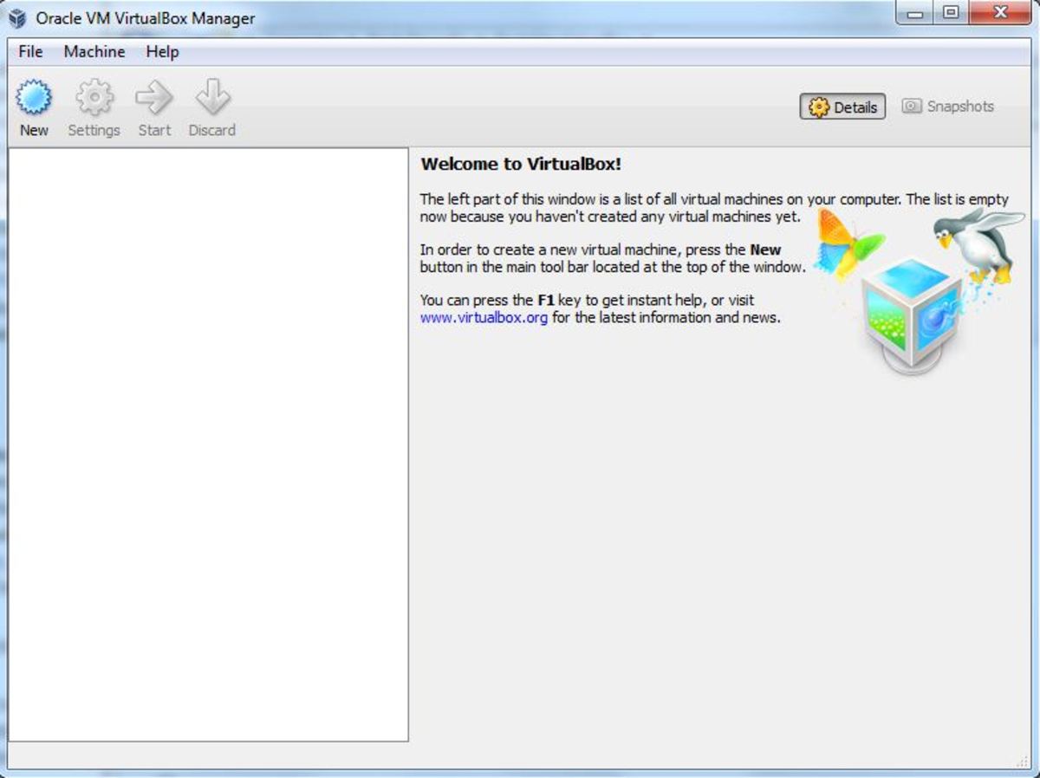Open the Machine menu
The width and height of the screenshot is (1040, 778).
coord(94,52)
